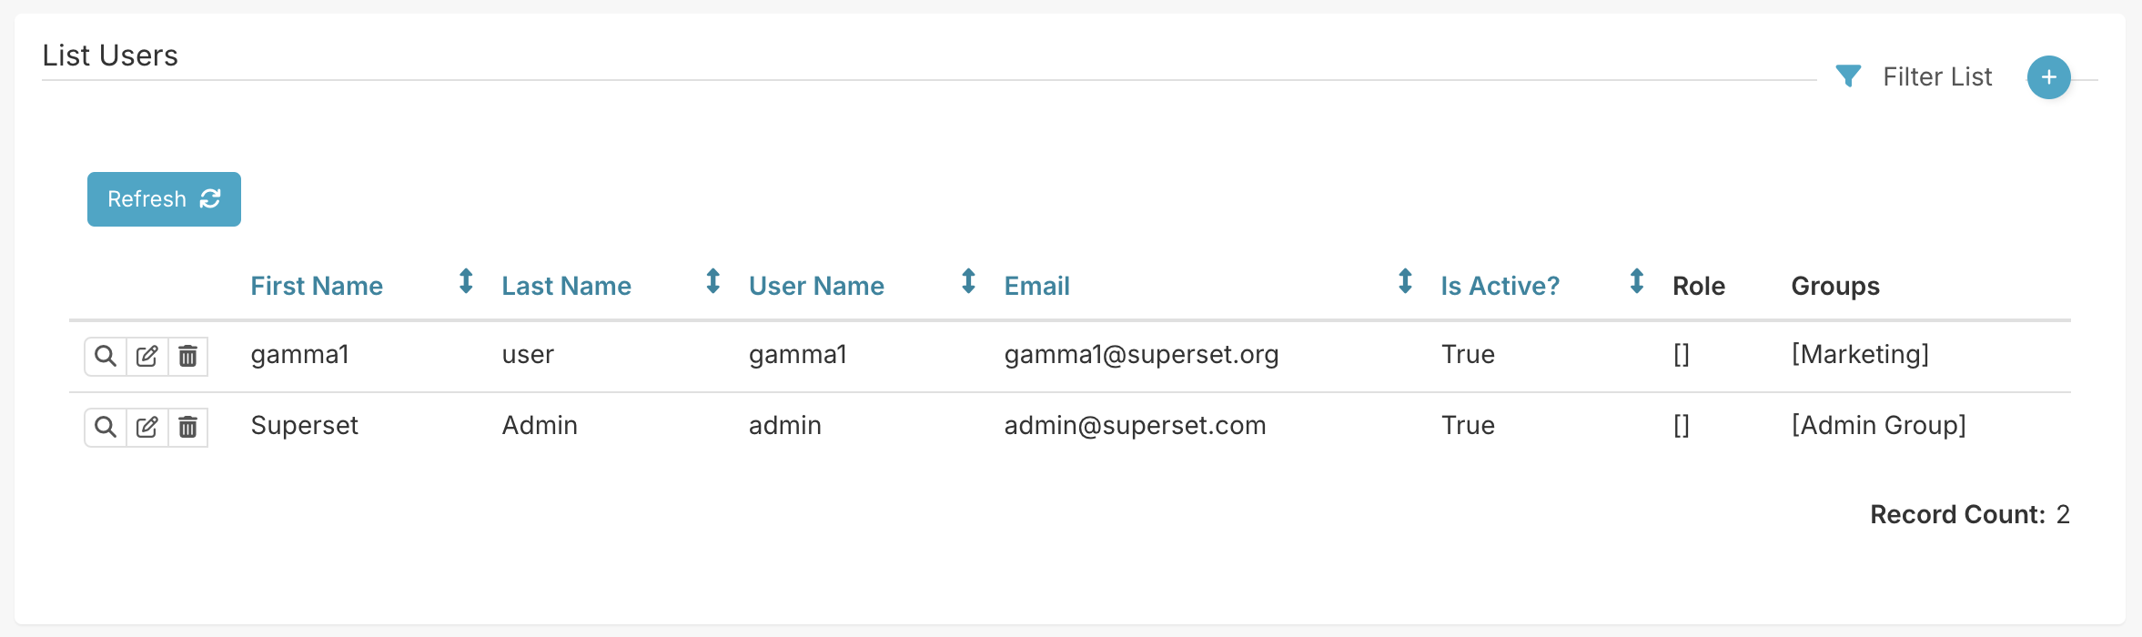Click the funnel filter icon
This screenshot has height=637, width=2142.
tap(1848, 76)
